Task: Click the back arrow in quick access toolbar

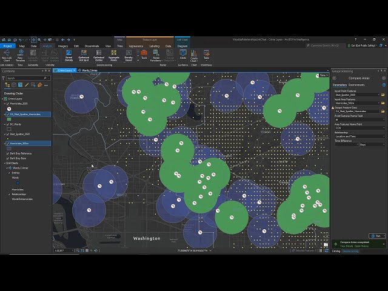Action: coord(63,39)
